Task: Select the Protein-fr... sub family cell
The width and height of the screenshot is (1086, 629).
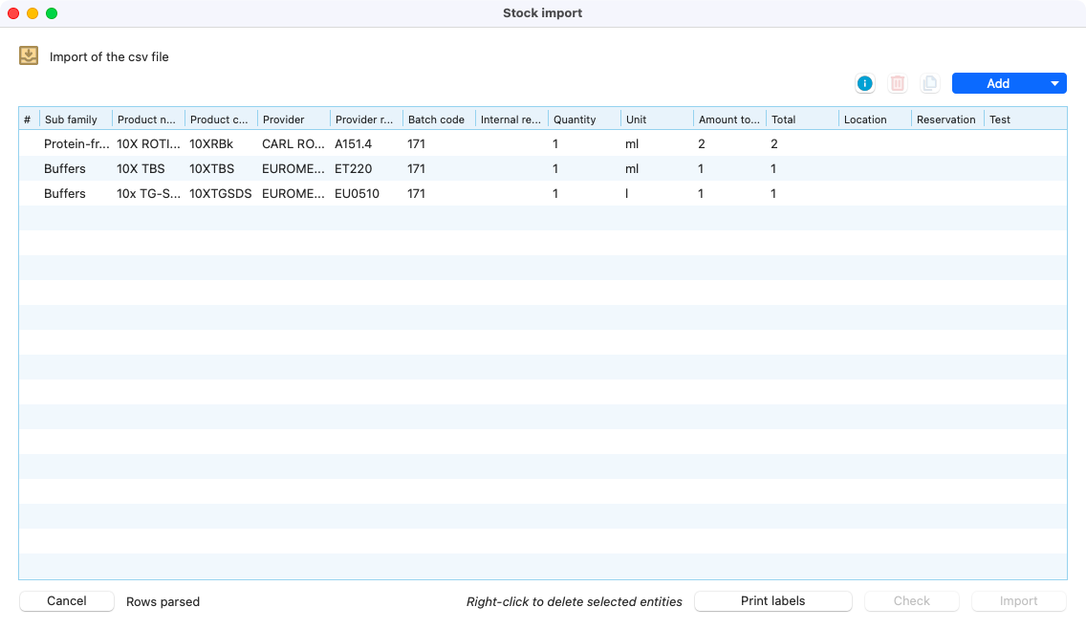Action: (76, 144)
